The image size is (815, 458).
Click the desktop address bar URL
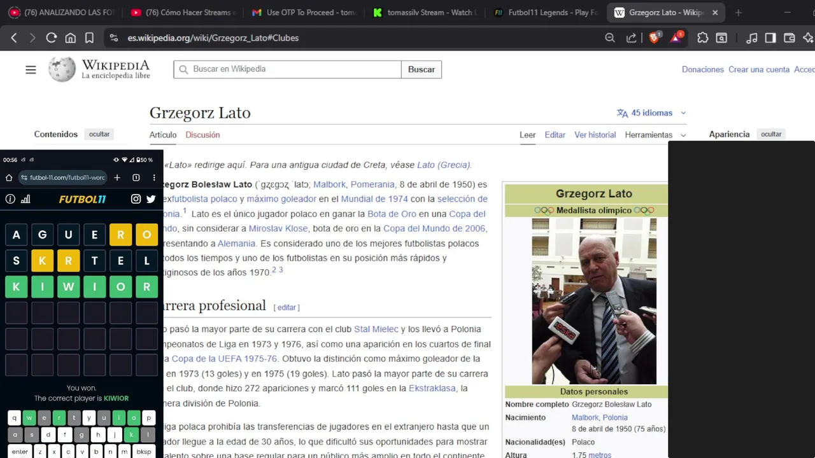(213, 38)
